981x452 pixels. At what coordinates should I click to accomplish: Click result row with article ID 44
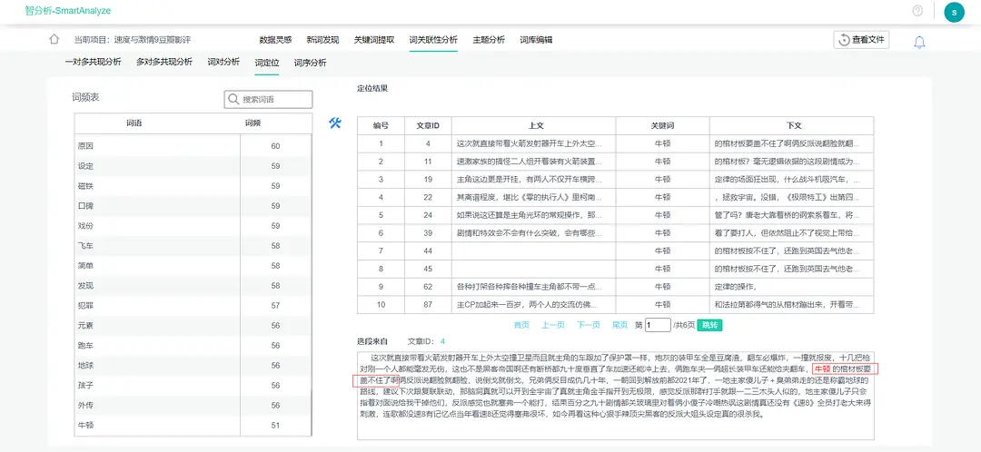pos(614,251)
